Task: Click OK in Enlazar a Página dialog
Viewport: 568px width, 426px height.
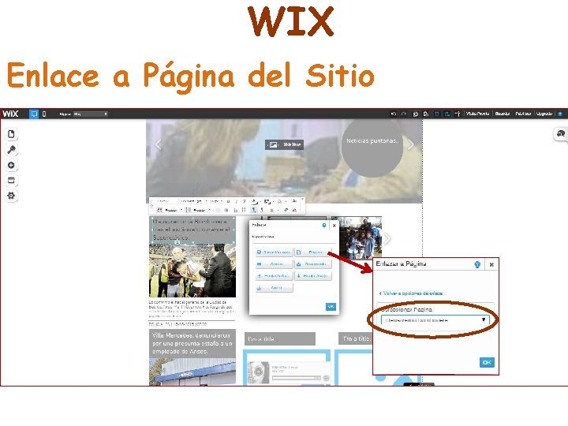Action: (x=487, y=362)
